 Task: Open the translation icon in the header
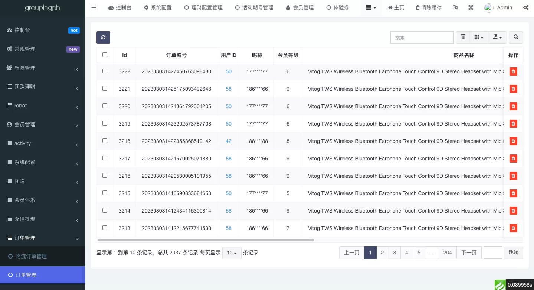[455, 7]
